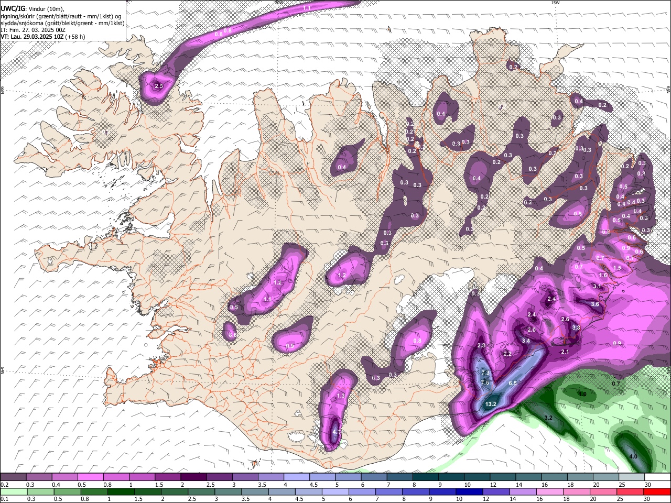The height and width of the screenshot is (503, 671).
Task: Click the 2.1 snowfall value
Action: [565, 352]
